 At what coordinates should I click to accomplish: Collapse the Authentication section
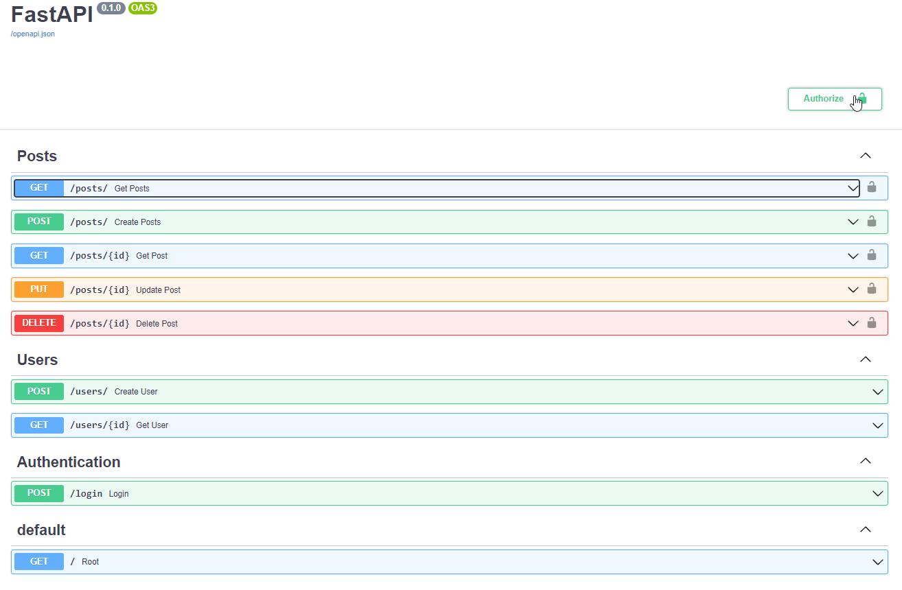coord(865,461)
